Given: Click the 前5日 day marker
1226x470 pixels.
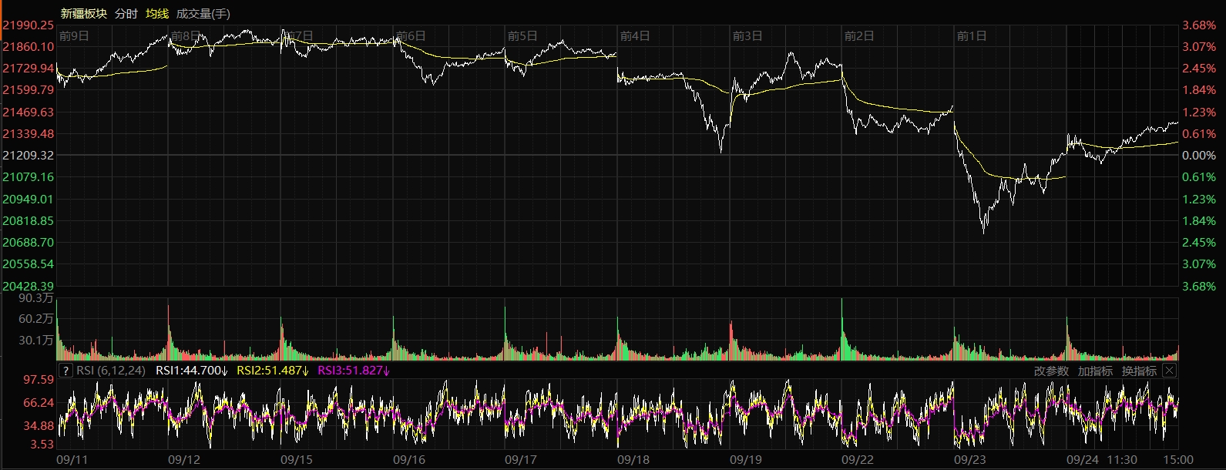Looking at the screenshot, I should [522, 36].
